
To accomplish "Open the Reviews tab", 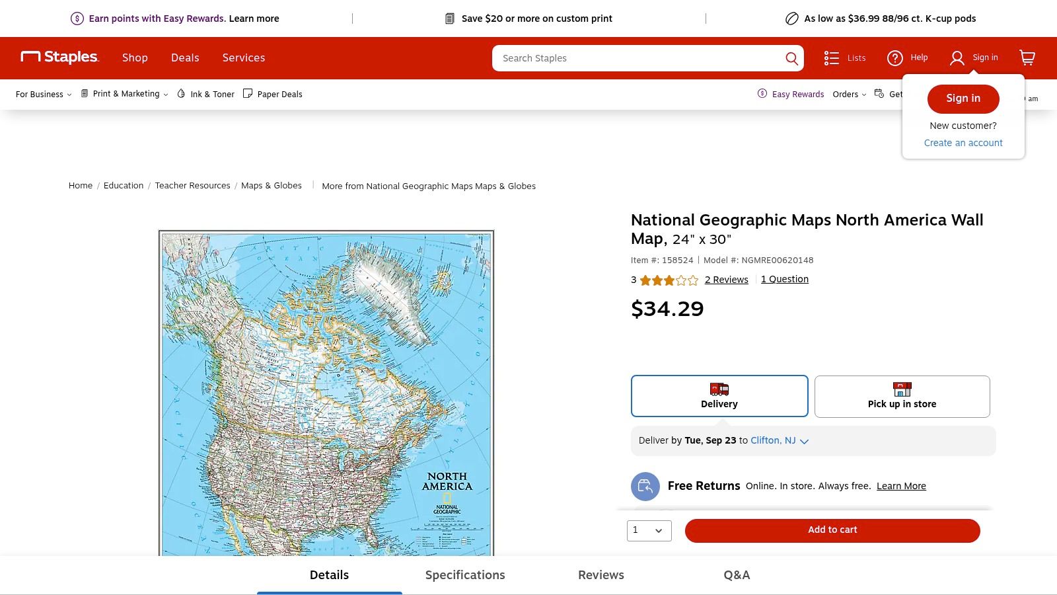I will pyautogui.click(x=601, y=575).
